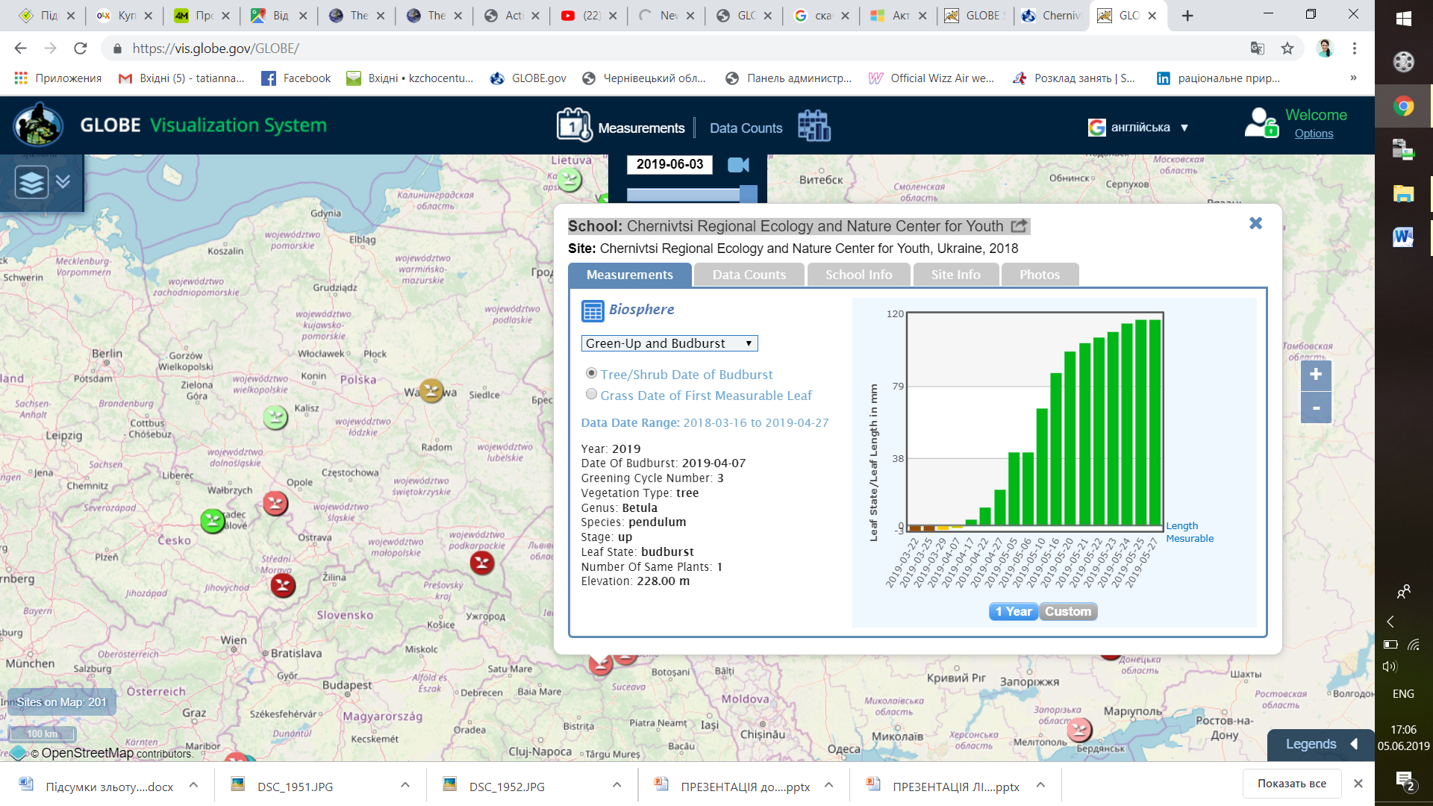Zoom in the map with plus

coord(1315,375)
